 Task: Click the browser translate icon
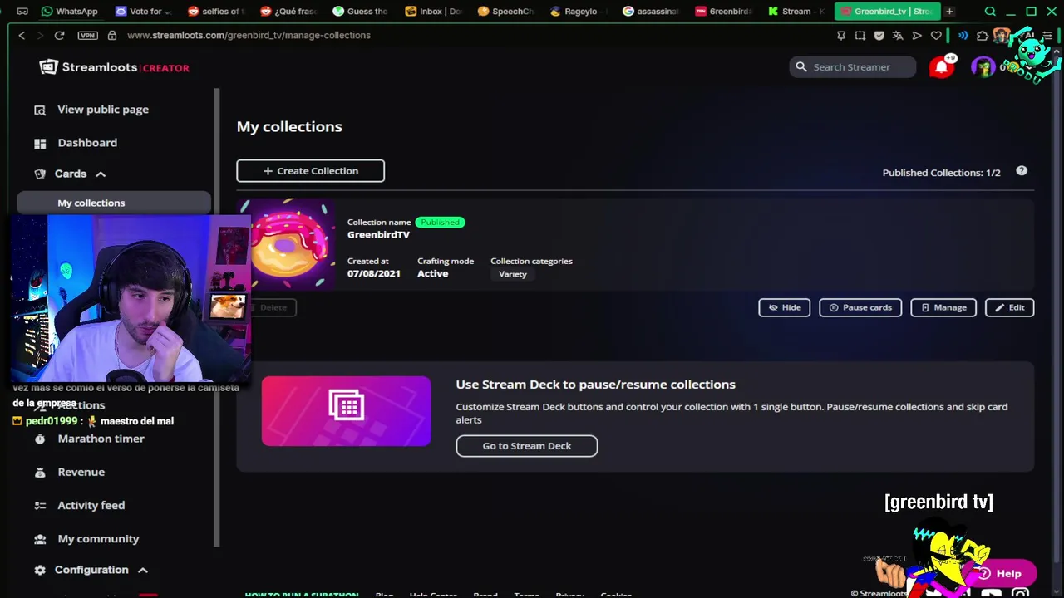pos(898,36)
